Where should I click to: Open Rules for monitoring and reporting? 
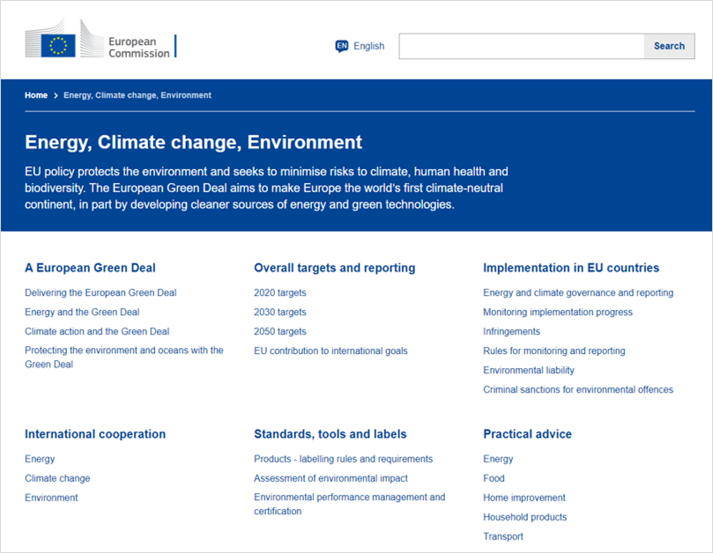pyautogui.click(x=553, y=350)
